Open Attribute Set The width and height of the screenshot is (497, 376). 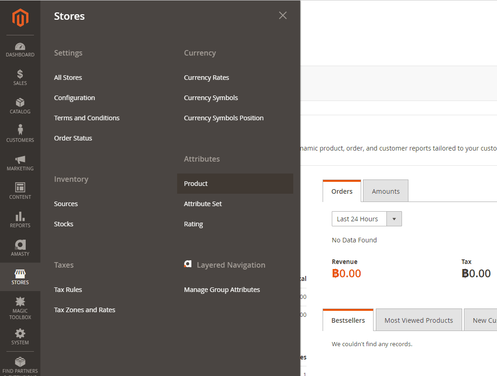tap(203, 204)
